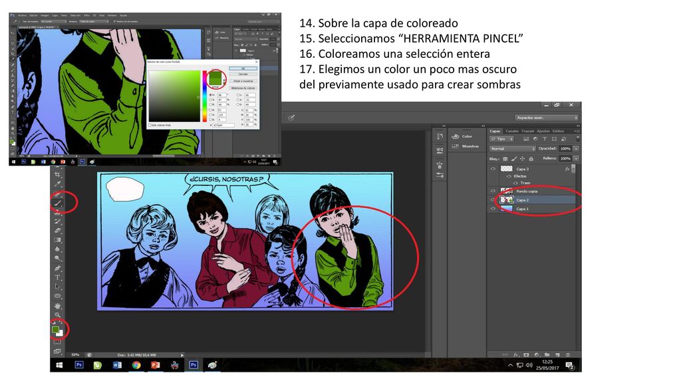The height and width of the screenshot is (383, 681).
Task: Select the R radio button in color picker
Action: [x=211, y=110]
